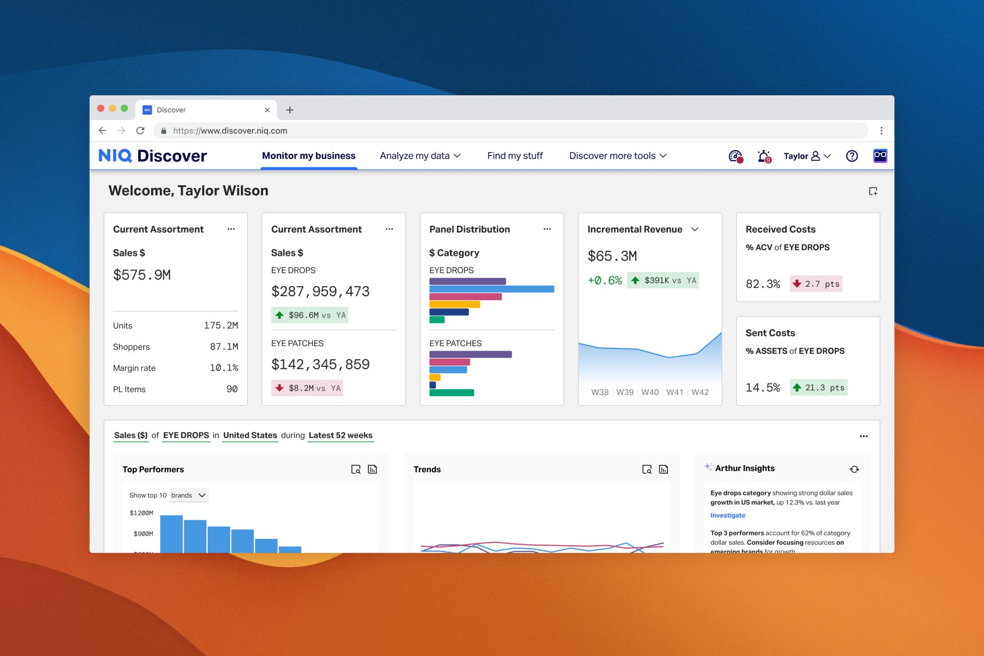Click the long blue bar in EYE DROPS distribution
Screen dimensions: 984x656
tap(491, 289)
